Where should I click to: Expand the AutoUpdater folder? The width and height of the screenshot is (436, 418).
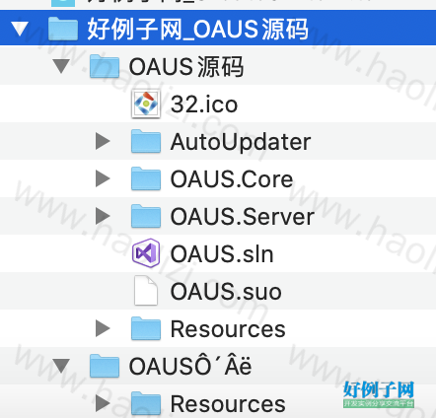coord(103,141)
